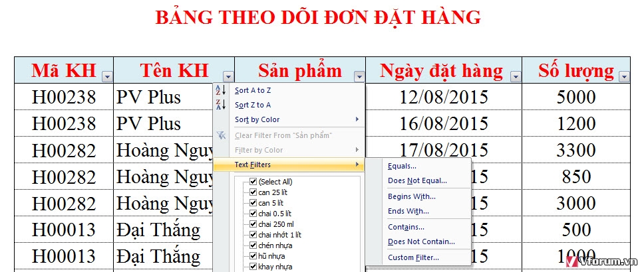This screenshot has height=272, width=644.
Task: Uncheck the chai nhớt 1 lít checkbox
Action: [x=253, y=235]
